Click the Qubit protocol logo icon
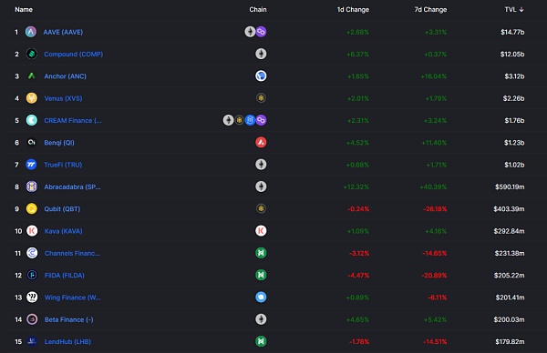The height and width of the screenshot is (353, 547). click(x=31, y=209)
